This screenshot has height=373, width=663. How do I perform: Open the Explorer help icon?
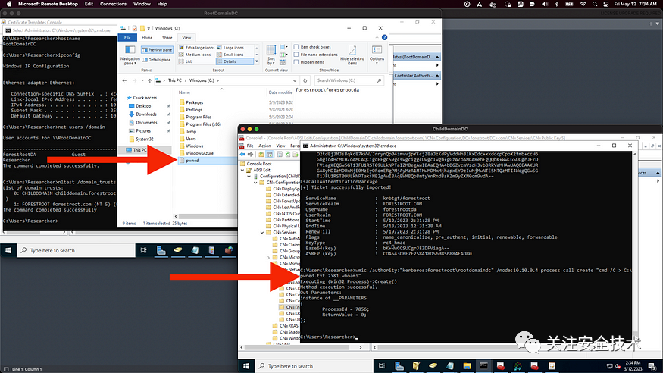384,38
